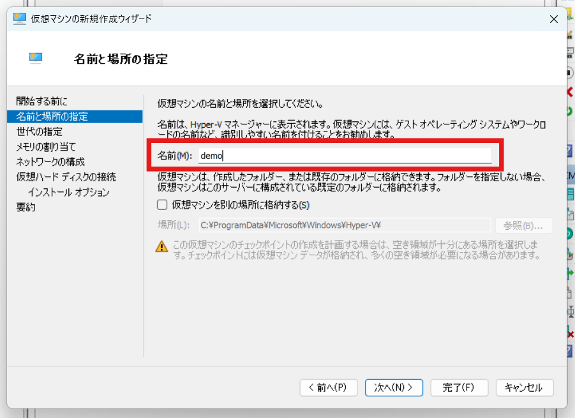Click the 仮想マシンの名前と場所を選択してください text

[x=241, y=104]
